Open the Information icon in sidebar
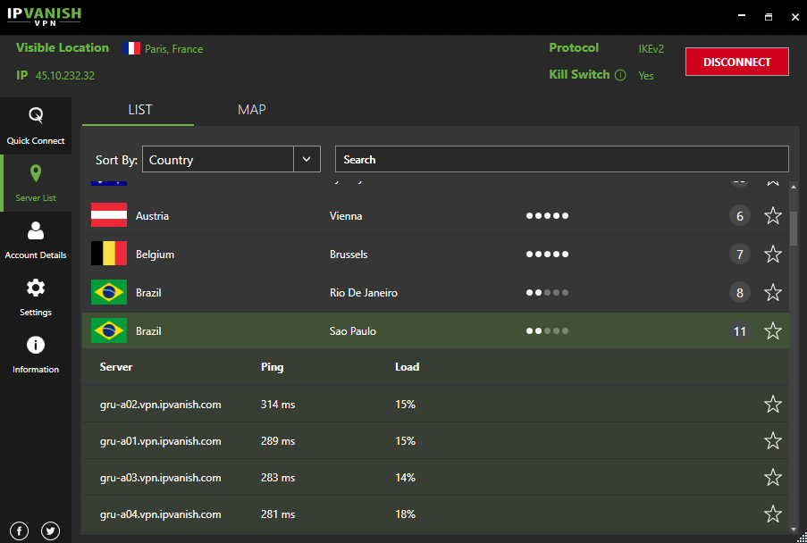807x543 pixels. [36, 345]
